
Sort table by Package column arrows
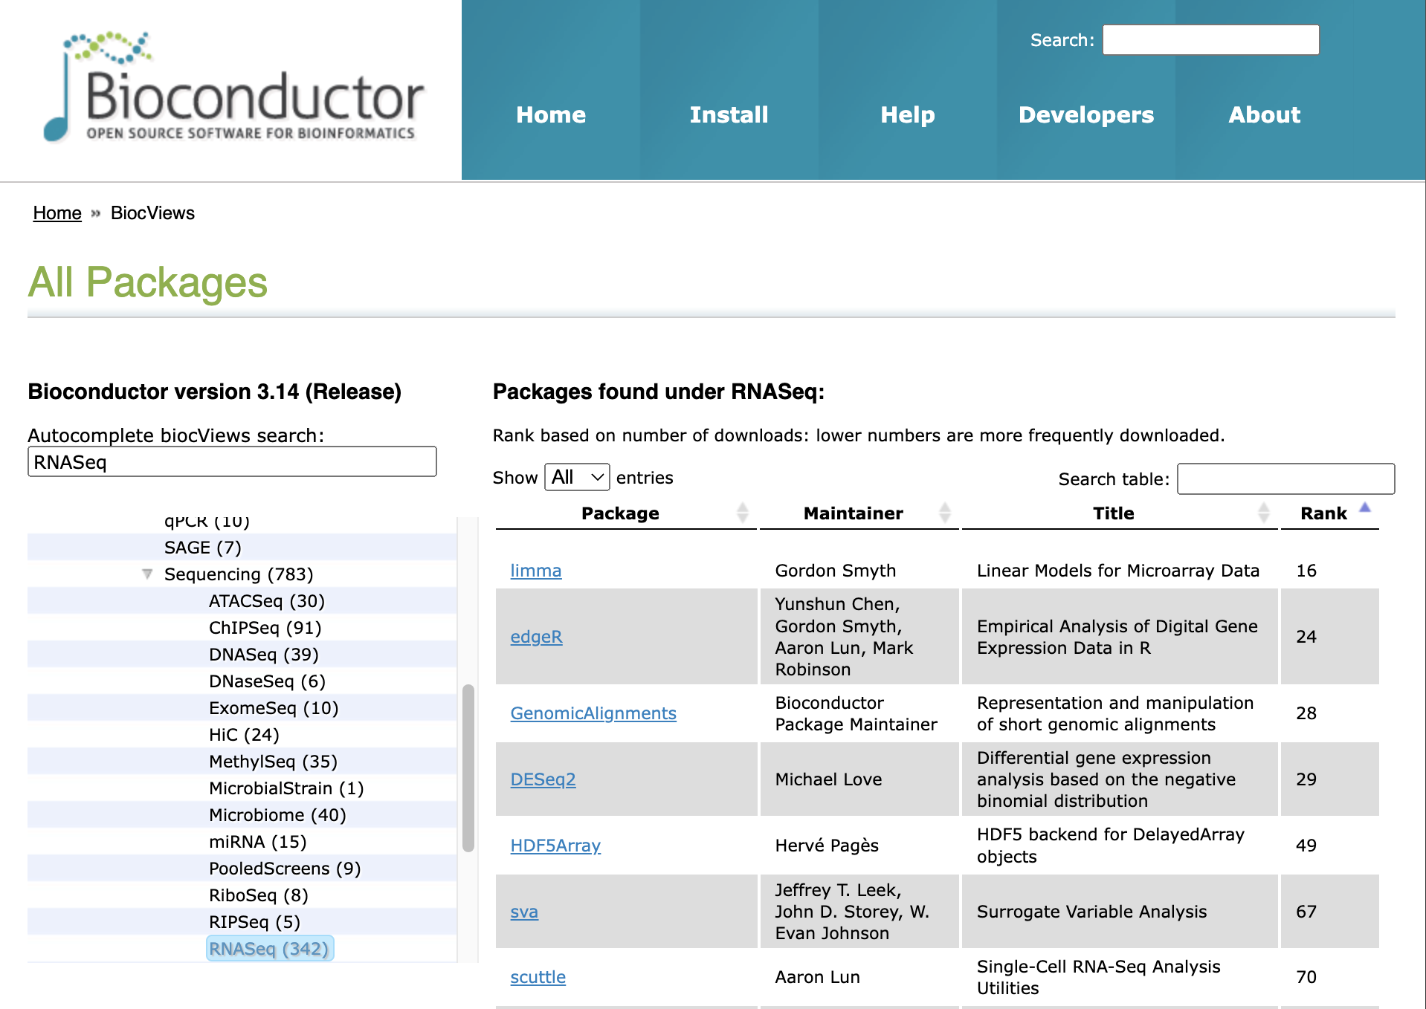click(741, 513)
